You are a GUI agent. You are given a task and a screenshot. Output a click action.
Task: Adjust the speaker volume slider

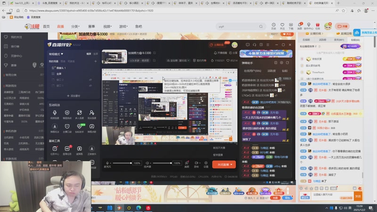pos(162,163)
